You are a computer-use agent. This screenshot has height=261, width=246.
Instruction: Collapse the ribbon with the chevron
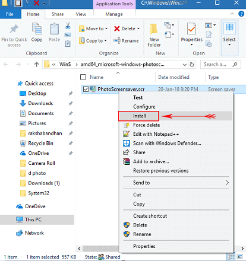pos(232,14)
